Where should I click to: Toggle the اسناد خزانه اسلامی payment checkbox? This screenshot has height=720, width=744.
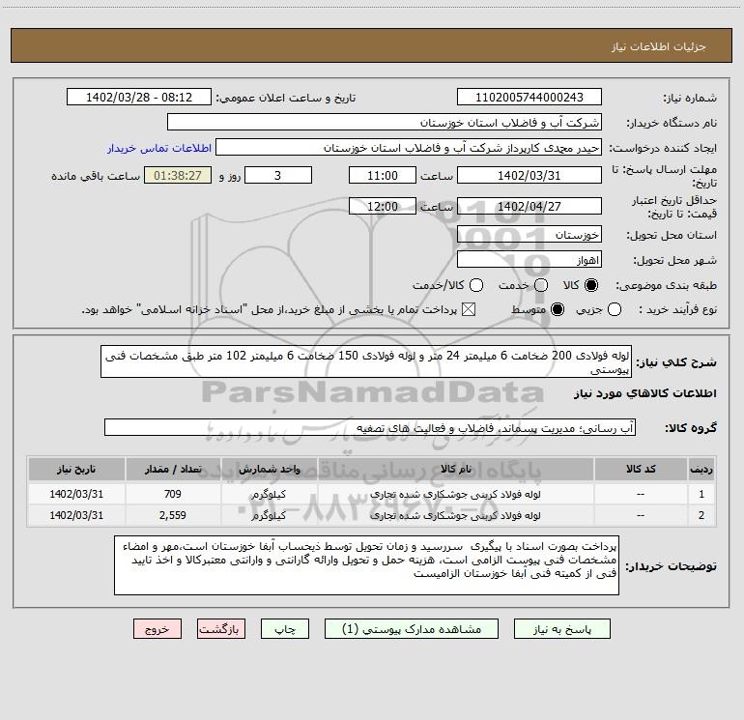[469, 309]
